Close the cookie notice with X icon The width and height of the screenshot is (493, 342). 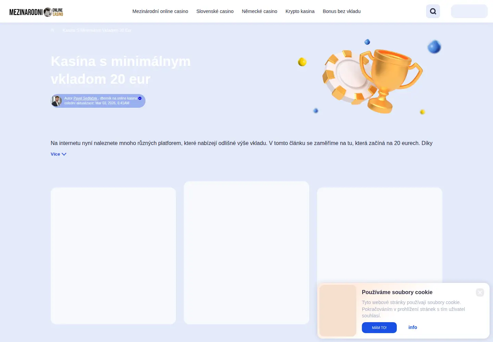tap(480, 292)
